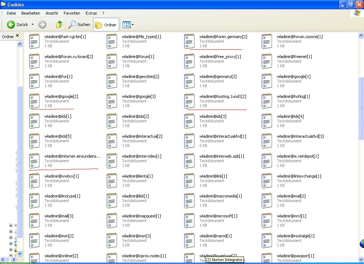Select the wladimir@fast-cgi-bin[1] file icon
Image resolution: width=364 pixels, height=264 pixels.
(34, 41)
